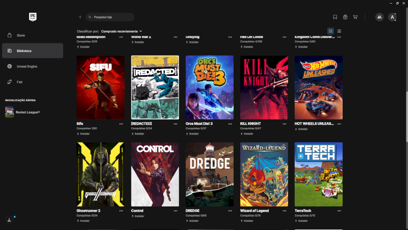Open the downloads icon in sidebar
Image resolution: width=408 pixels, height=230 pixels.
[9, 220]
